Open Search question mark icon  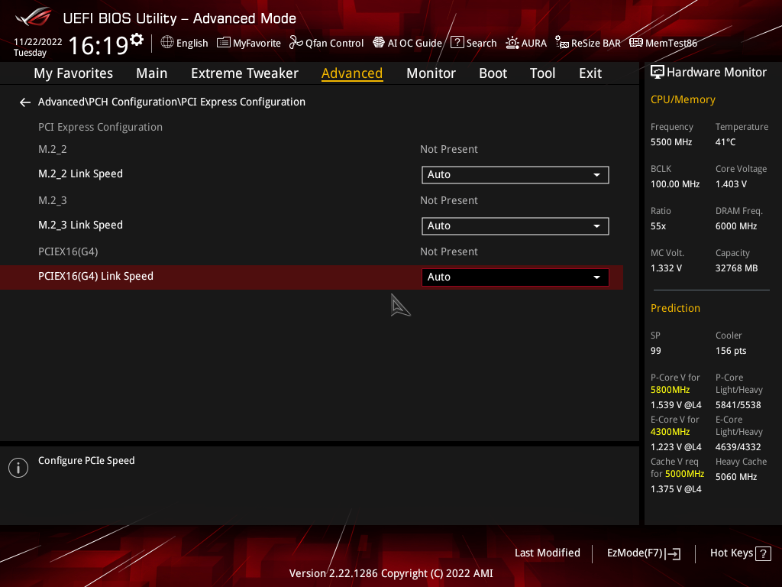pyautogui.click(x=457, y=43)
